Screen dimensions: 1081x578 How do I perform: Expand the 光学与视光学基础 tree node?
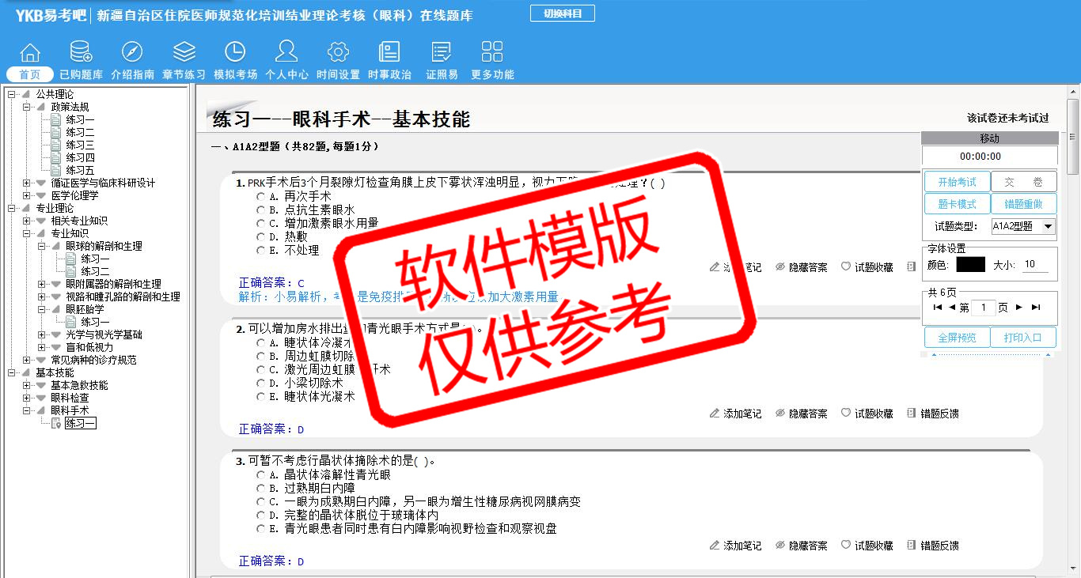(x=42, y=334)
